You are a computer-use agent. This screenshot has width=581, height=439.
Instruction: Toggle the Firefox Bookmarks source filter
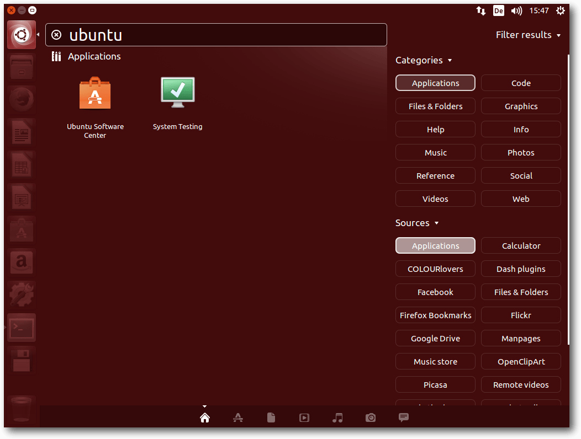[x=435, y=315]
